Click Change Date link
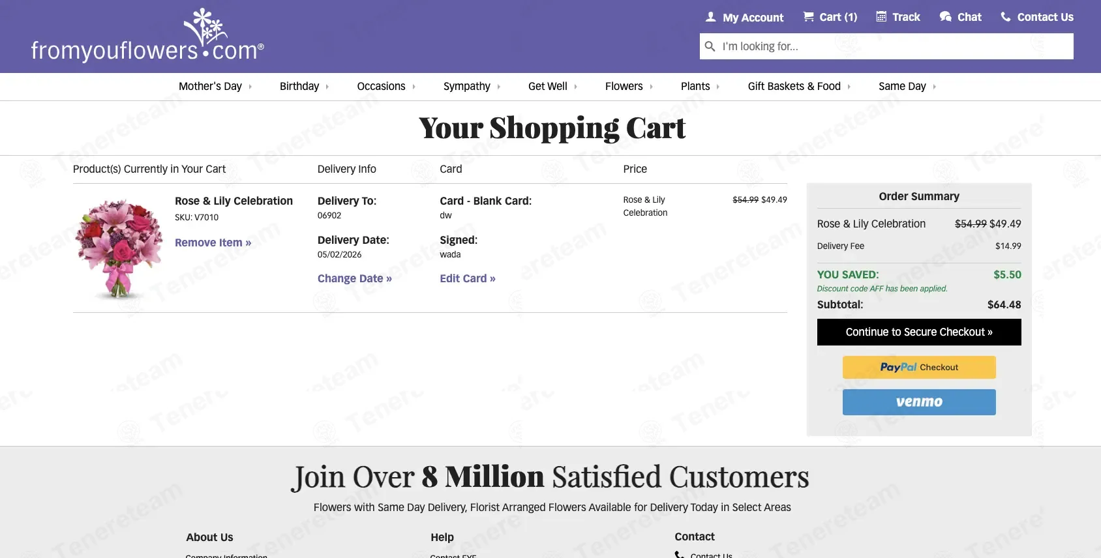Image resolution: width=1101 pixels, height=558 pixels. click(x=355, y=278)
